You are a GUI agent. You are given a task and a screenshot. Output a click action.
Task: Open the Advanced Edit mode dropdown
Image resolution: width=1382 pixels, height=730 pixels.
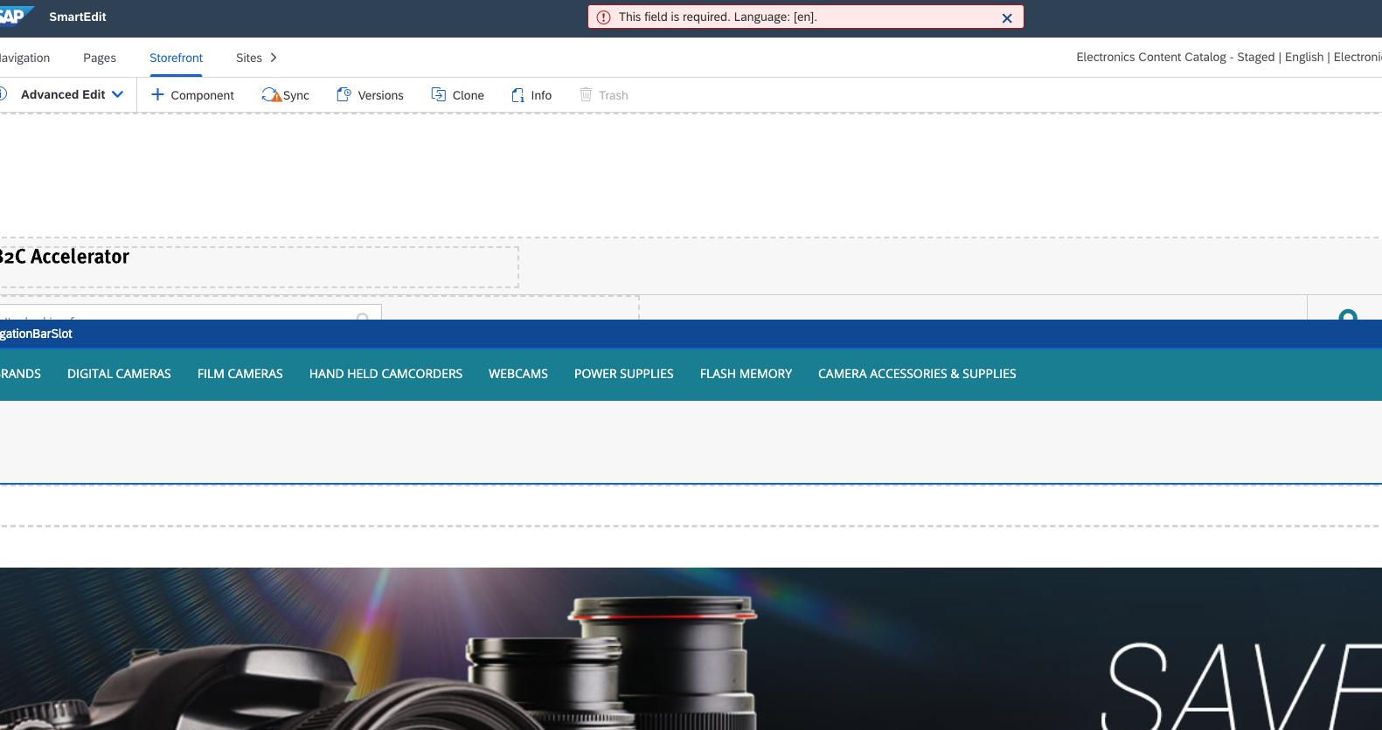pyautogui.click(x=72, y=94)
